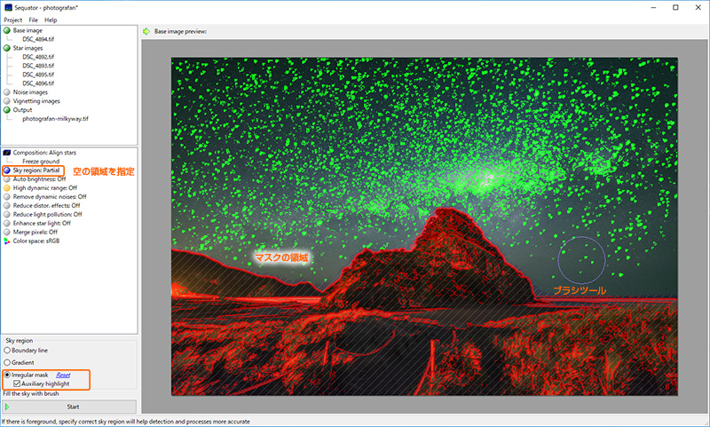Viewport: 710px width, 427px height.
Task: Click the Vignetting images tree label
Action: click(36, 101)
